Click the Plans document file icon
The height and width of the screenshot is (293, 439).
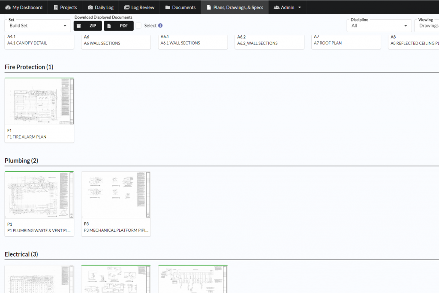[209, 7]
